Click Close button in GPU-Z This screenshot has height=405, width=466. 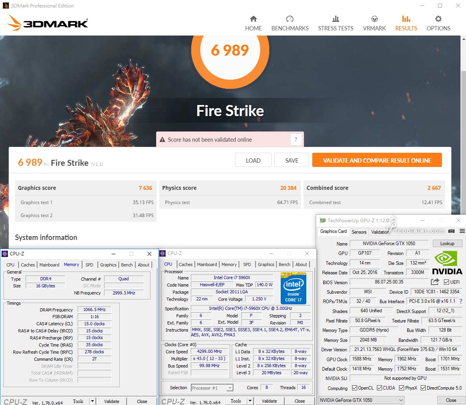(x=451, y=400)
